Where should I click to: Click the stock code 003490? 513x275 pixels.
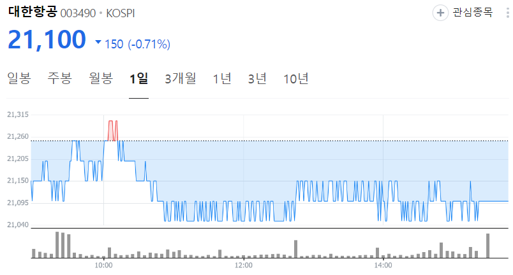78,13
